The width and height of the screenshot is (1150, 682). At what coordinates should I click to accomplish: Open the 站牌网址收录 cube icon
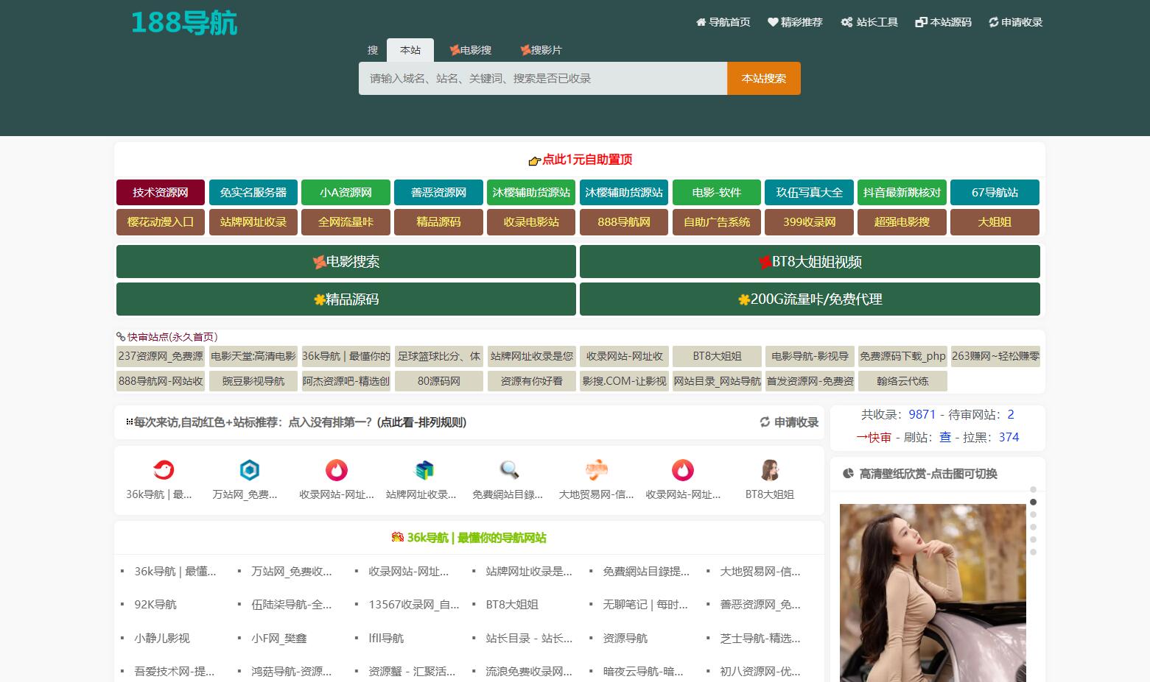pyautogui.click(x=424, y=470)
